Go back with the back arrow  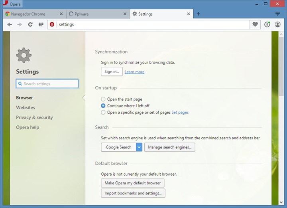pyautogui.click(x=10, y=24)
